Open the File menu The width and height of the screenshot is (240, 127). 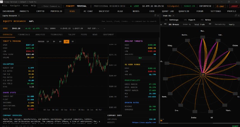click(x=4, y=6)
